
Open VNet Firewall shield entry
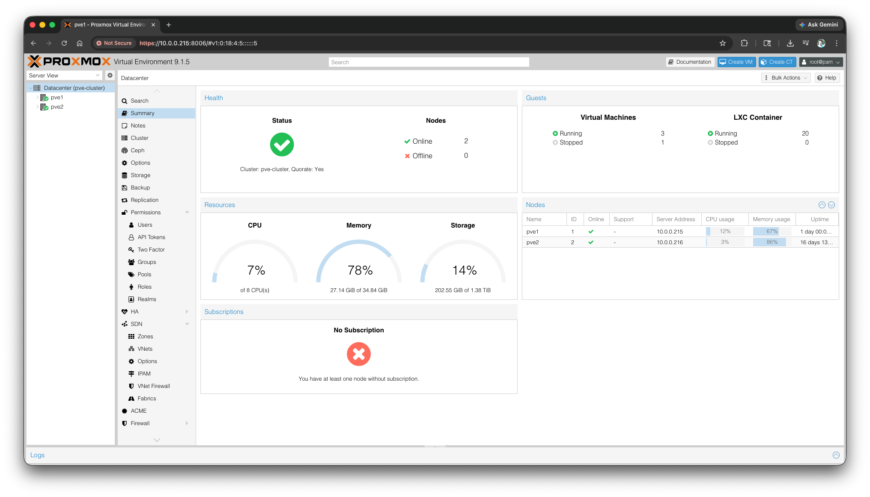[x=153, y=386]
